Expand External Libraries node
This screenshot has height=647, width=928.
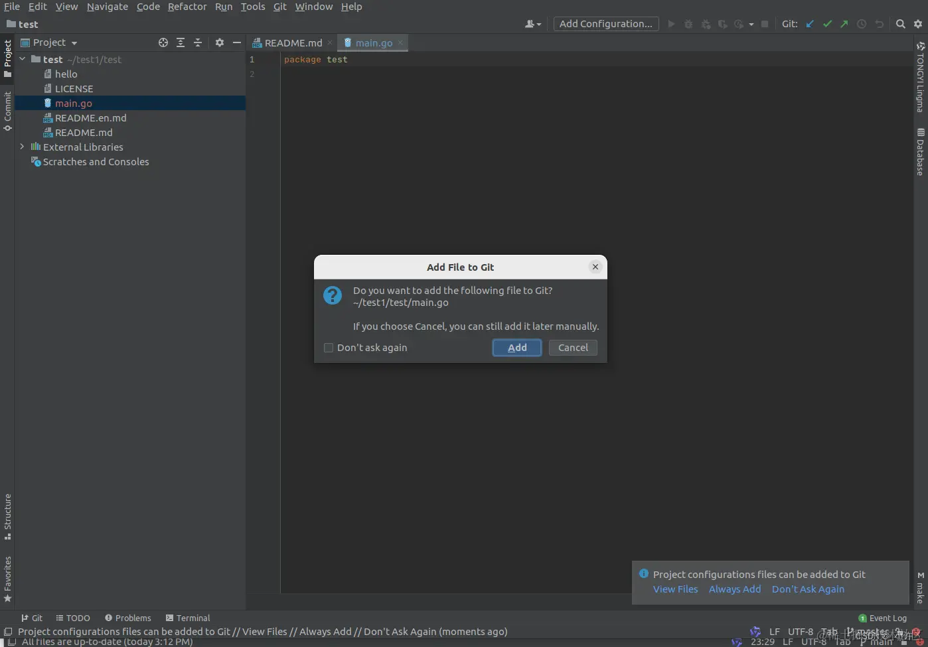tap(23, 147)
